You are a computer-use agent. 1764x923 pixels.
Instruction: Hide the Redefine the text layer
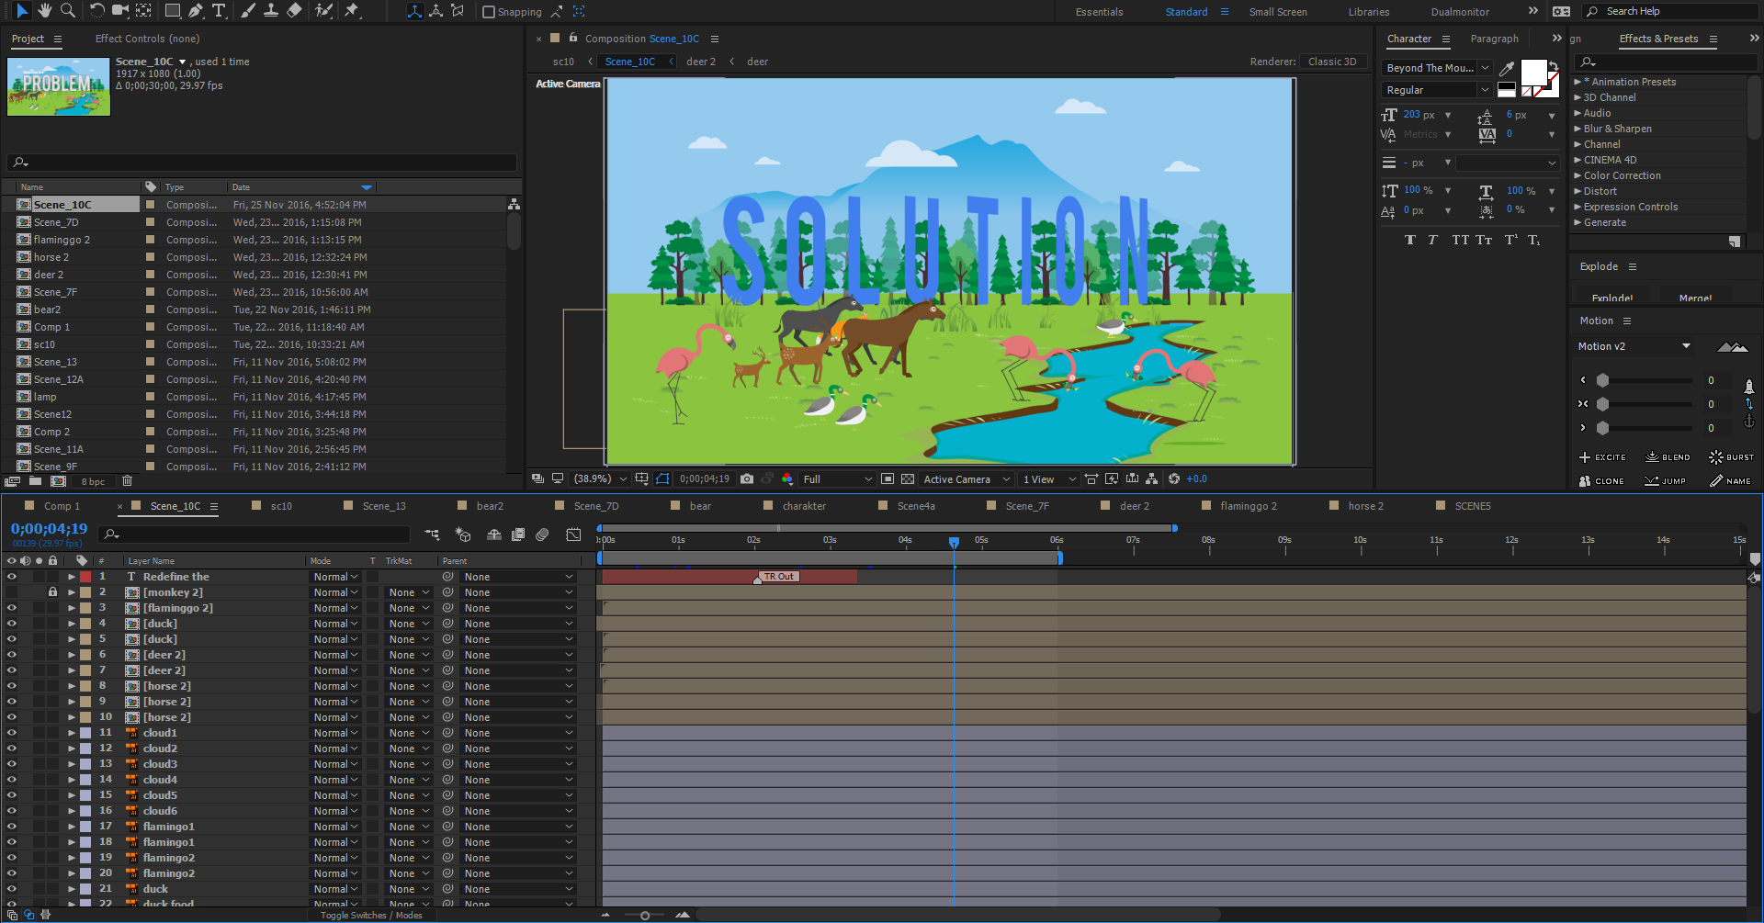click(12, 577)
